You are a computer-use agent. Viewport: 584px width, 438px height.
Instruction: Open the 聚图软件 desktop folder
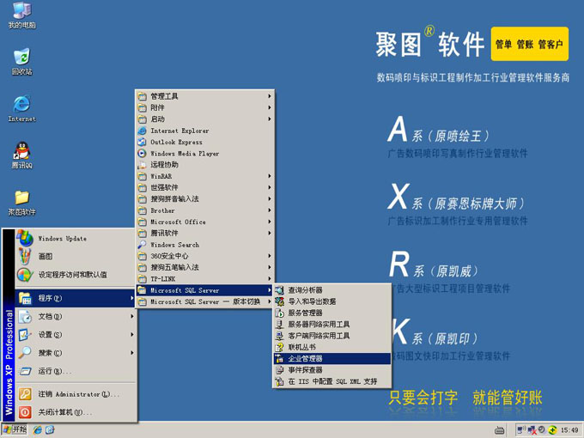pyautogui.click(x=22, y=202)
